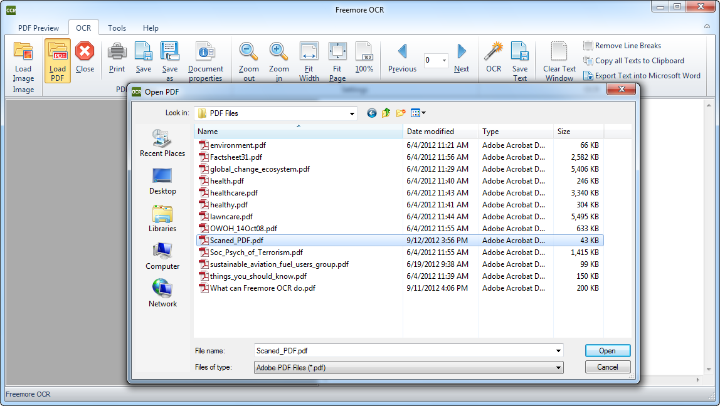Click the Clear Text Window icon

pos(559,51)
